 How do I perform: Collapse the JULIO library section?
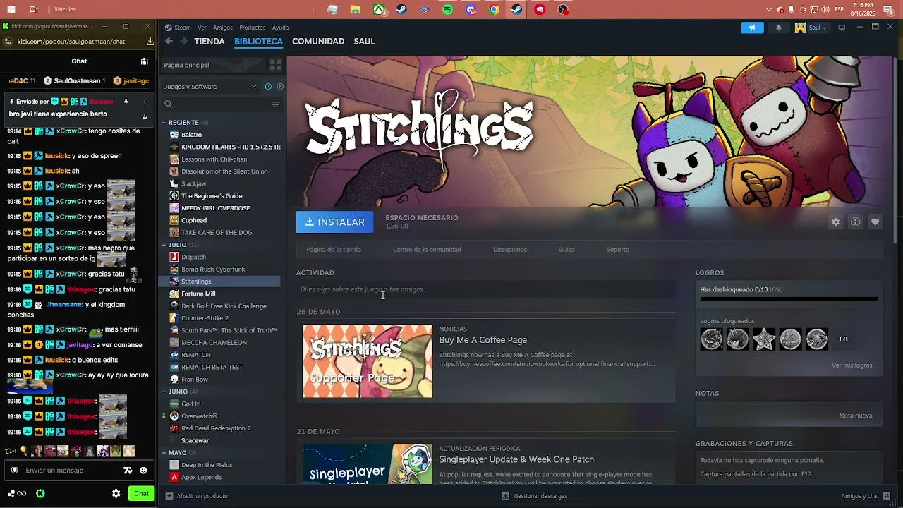tap(164, 246)
